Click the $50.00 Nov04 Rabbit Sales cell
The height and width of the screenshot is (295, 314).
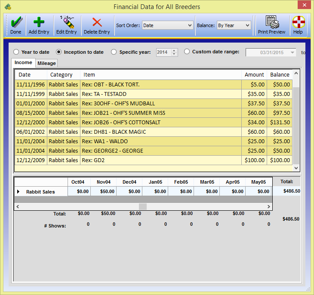tap(104, 191)
